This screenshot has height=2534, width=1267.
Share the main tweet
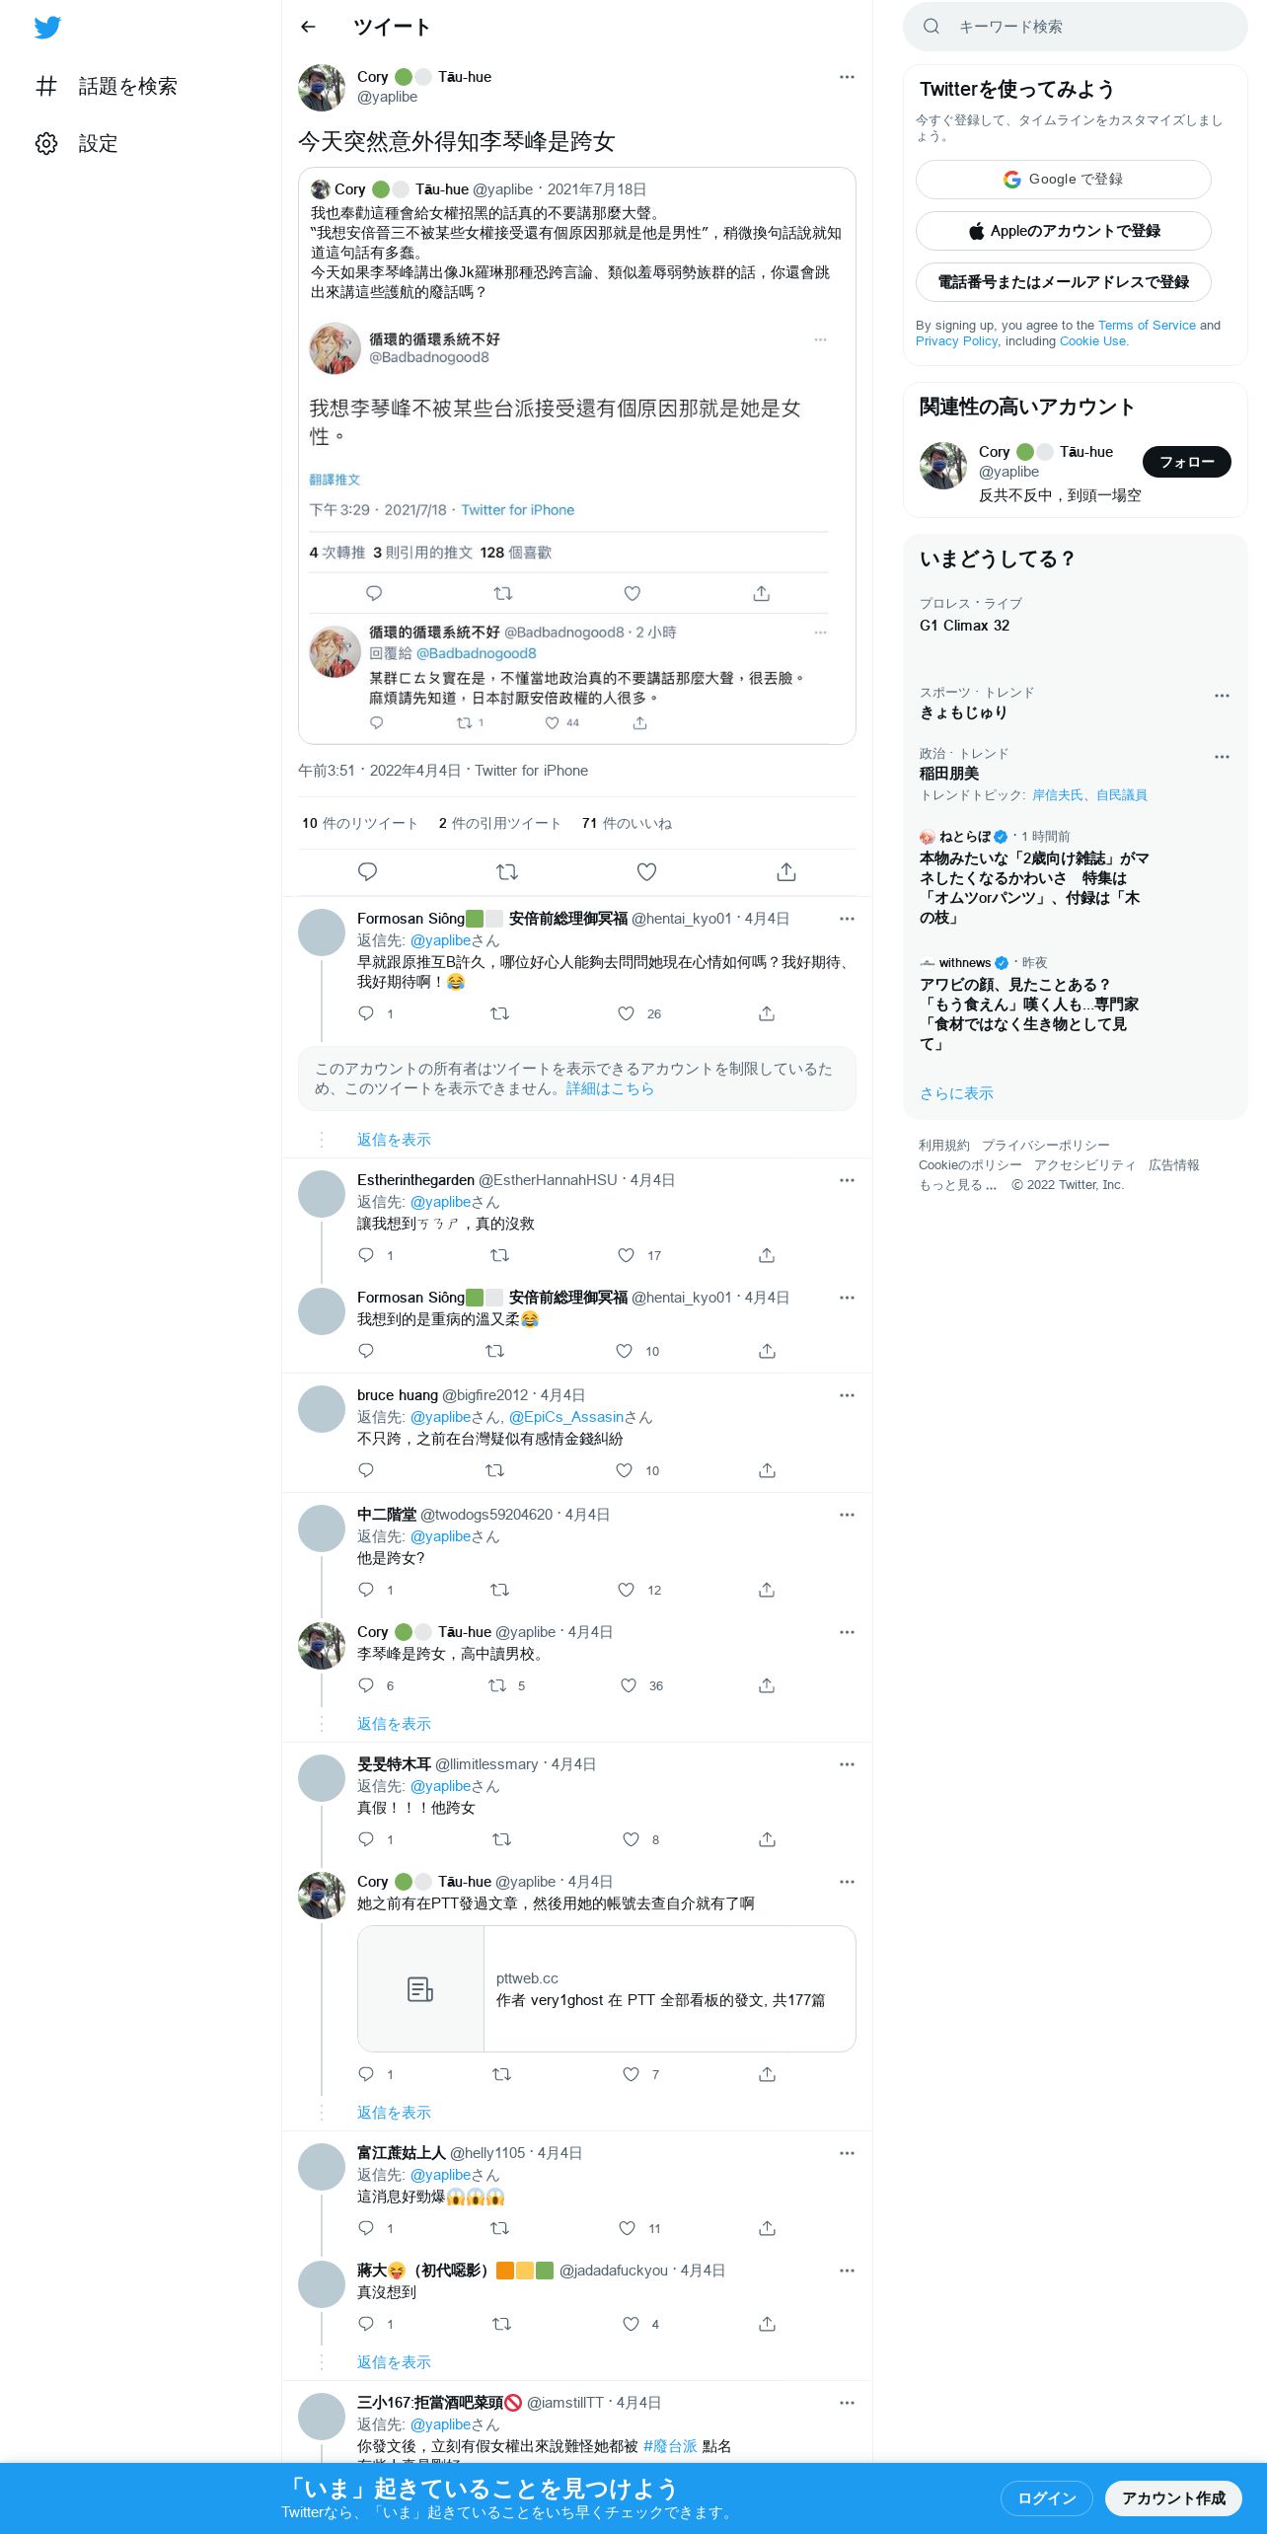pos(785,872)
